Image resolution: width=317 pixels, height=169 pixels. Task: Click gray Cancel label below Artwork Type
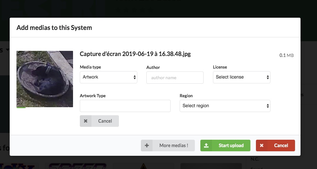click(105, 121)
